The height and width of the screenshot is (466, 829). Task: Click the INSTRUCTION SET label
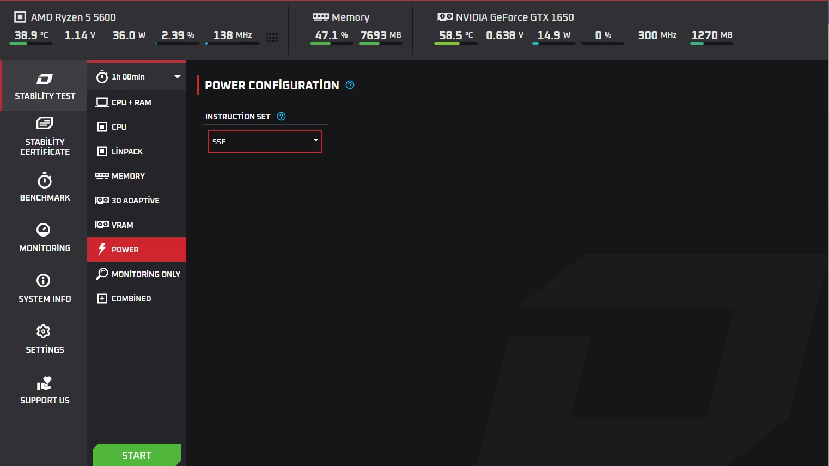(237, 117)
